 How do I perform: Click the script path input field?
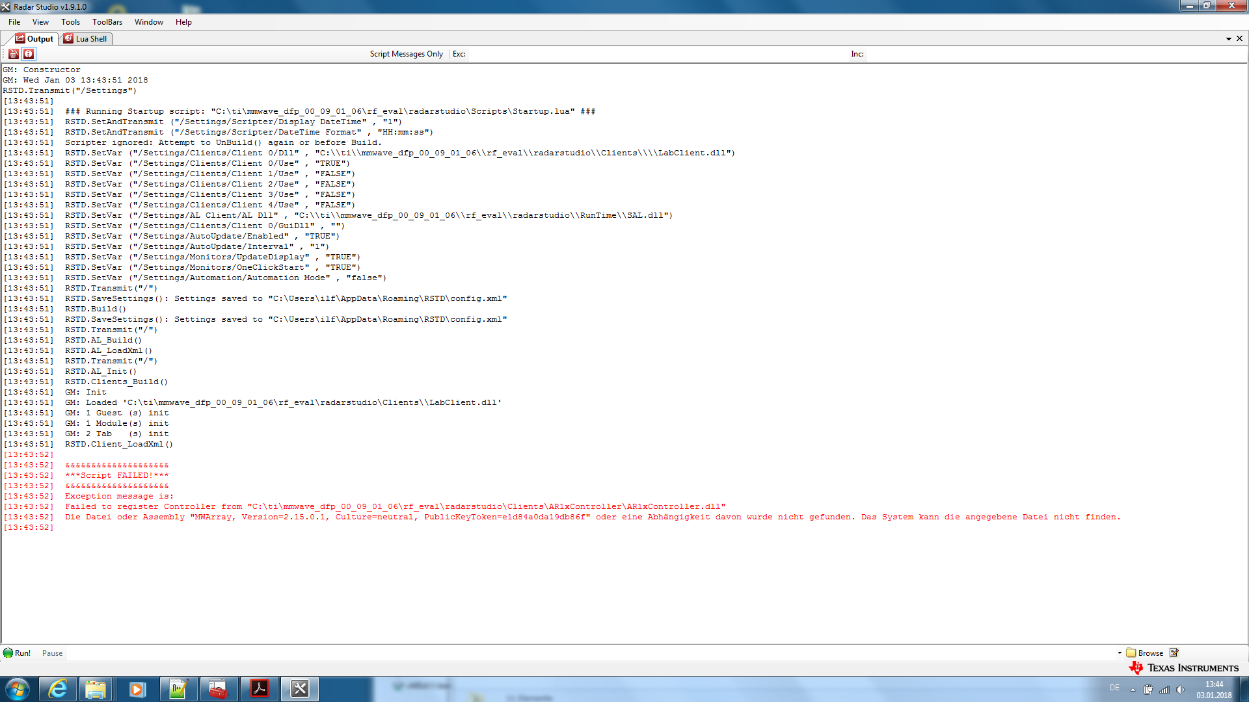[x=591, y=653]
